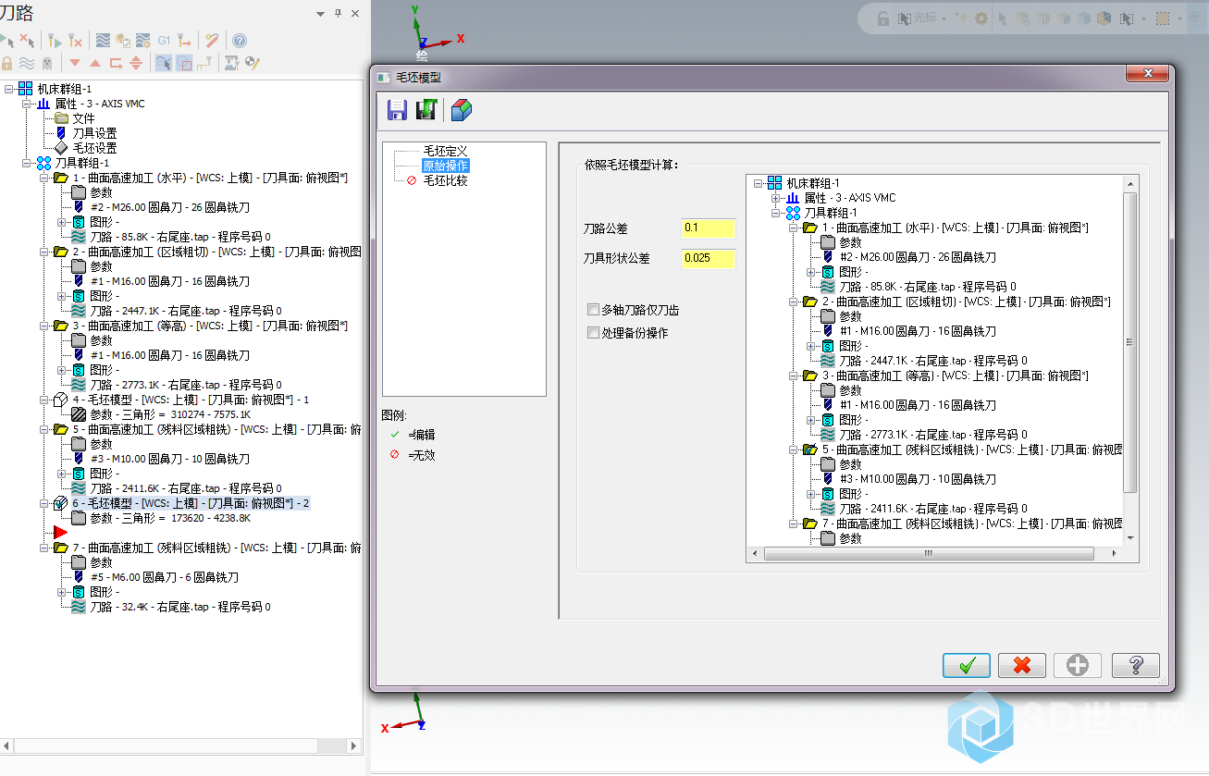The width and height of the screenshot is (1209, 776).
Task: Open dialog help question mark button
Action: click(x=1136, y=665)
